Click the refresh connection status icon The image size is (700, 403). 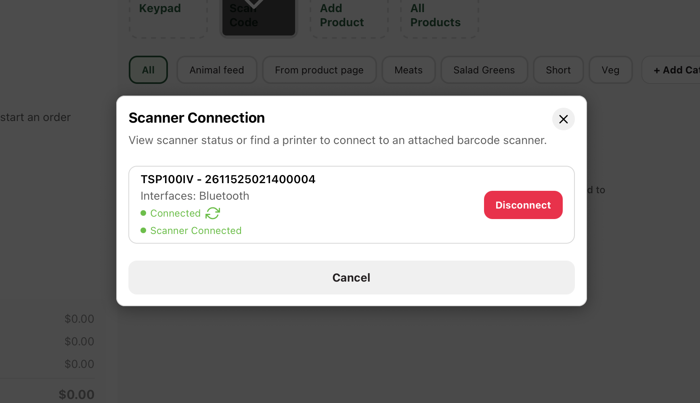tap(213, 213)
